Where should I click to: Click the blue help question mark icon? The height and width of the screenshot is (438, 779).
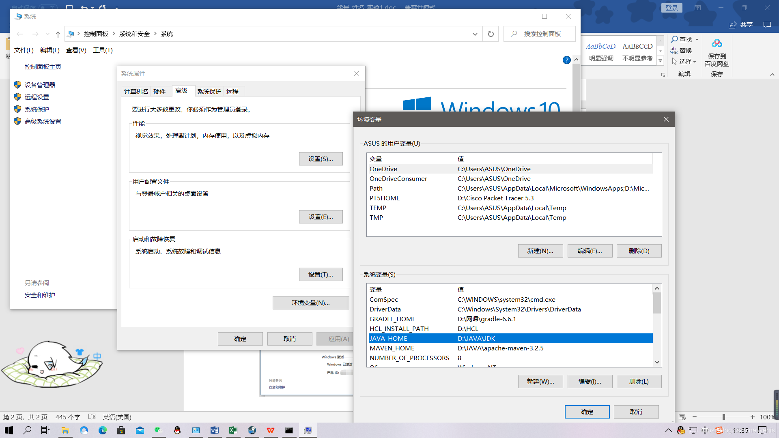(566, 60)
